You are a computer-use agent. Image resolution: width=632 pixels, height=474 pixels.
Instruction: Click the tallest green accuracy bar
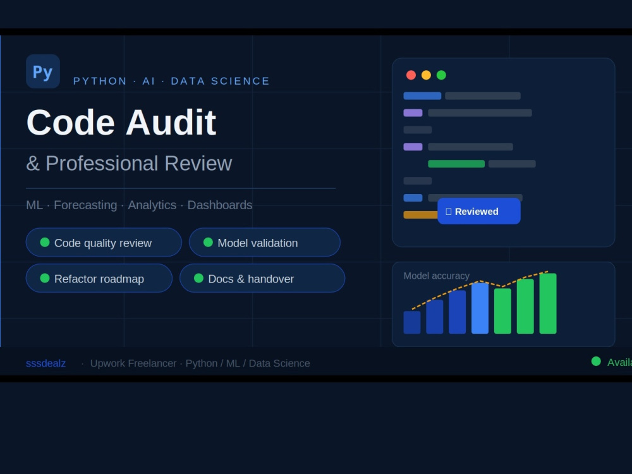(x=548, y=303)
